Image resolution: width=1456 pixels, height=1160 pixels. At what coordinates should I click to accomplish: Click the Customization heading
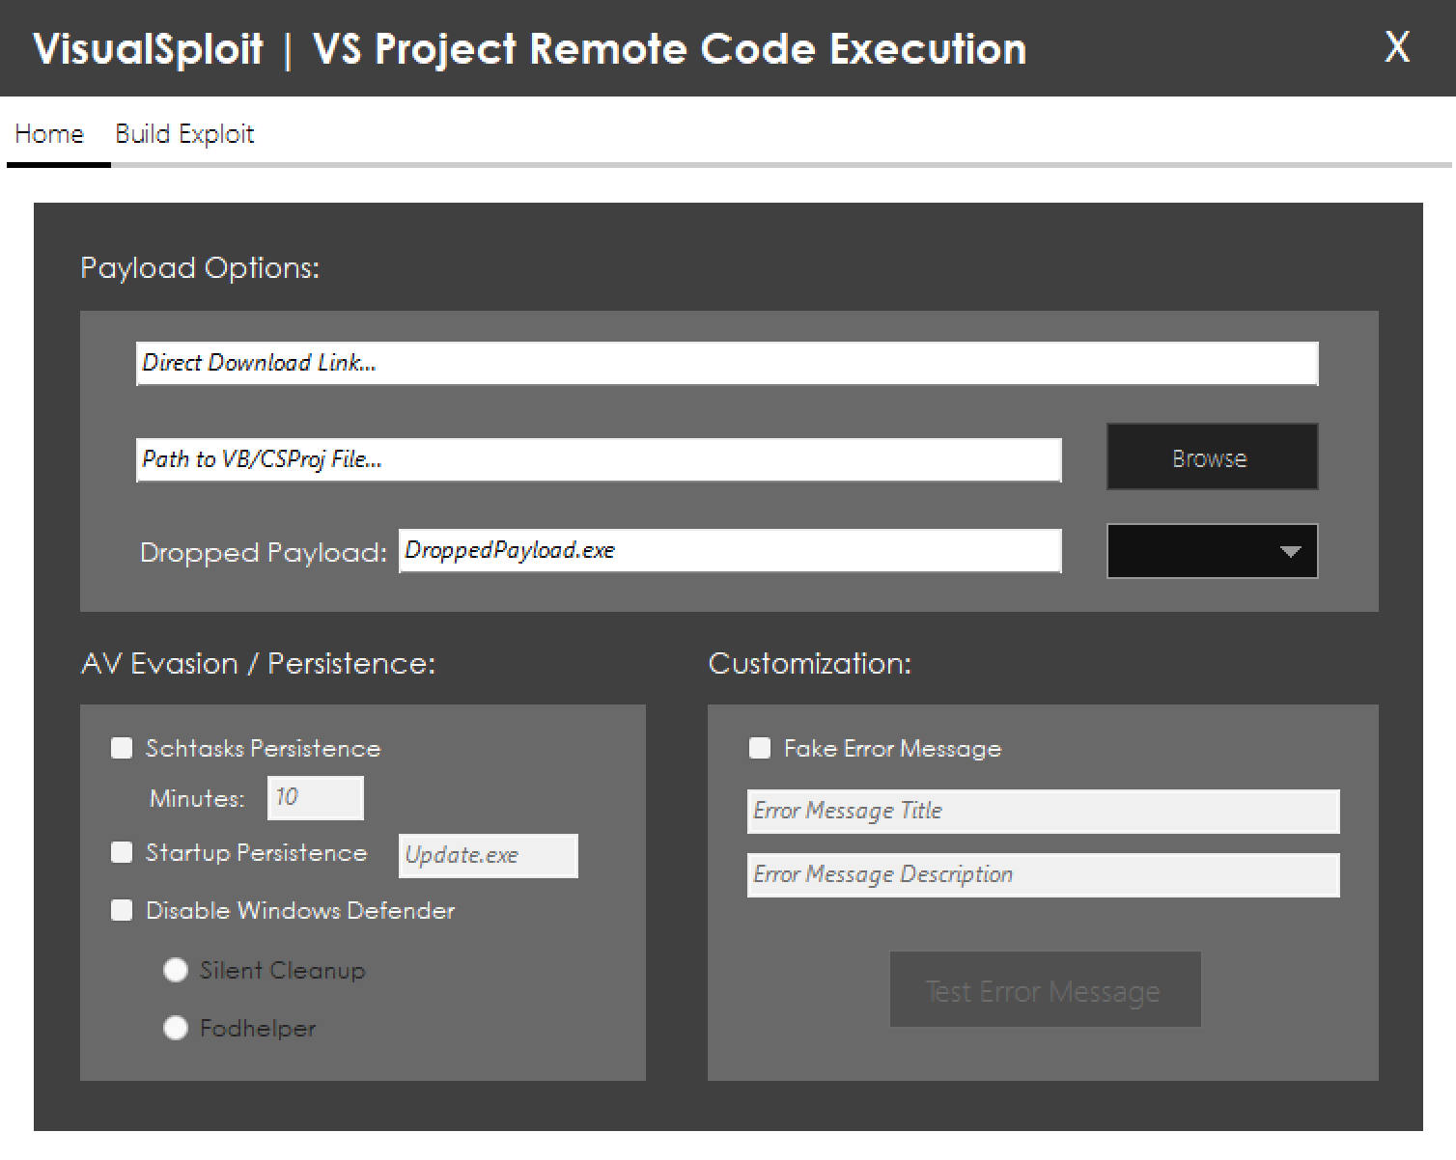810,664
